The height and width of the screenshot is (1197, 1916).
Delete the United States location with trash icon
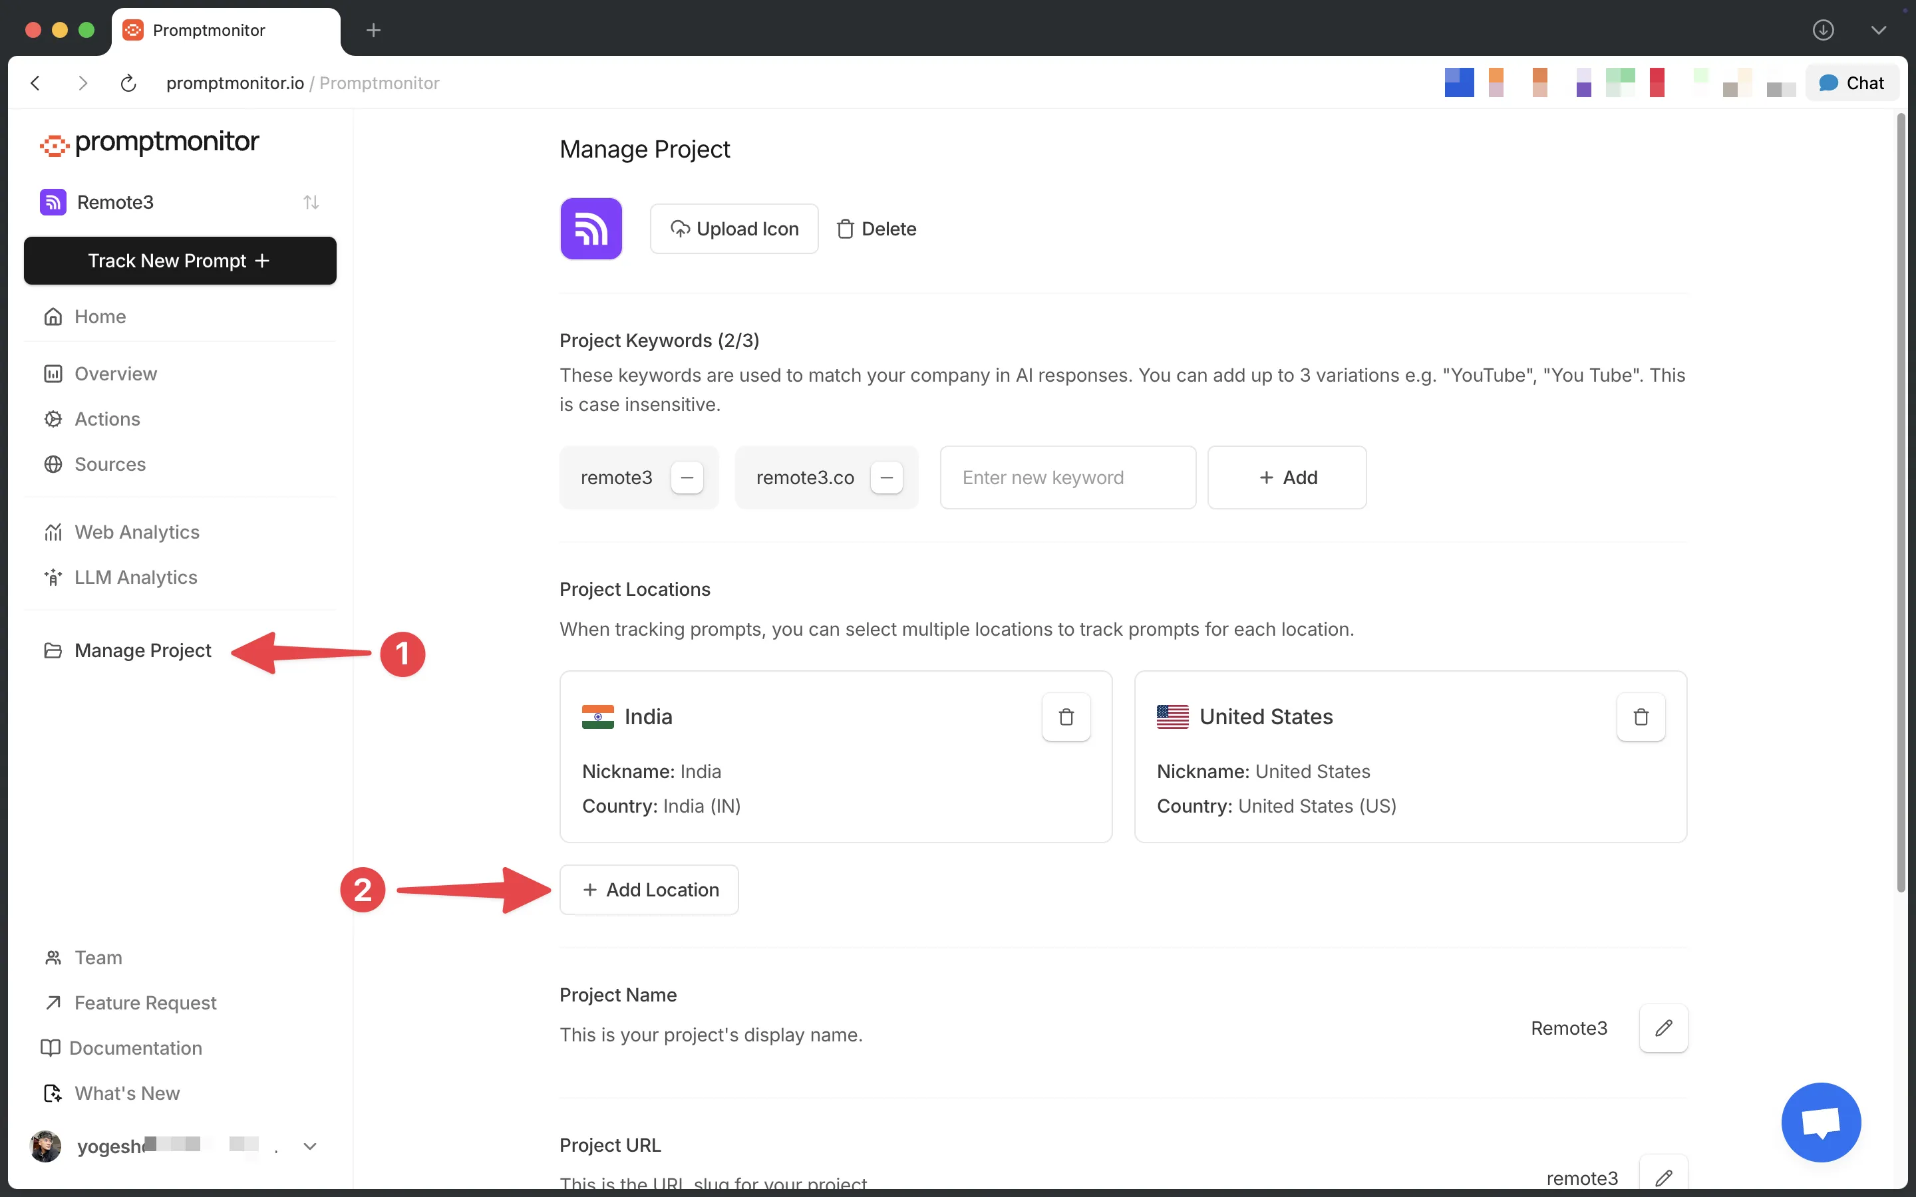tap(1641, 716)
